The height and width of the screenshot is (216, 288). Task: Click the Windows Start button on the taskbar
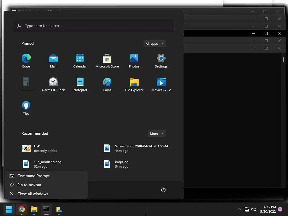click(x=9, y=209)
